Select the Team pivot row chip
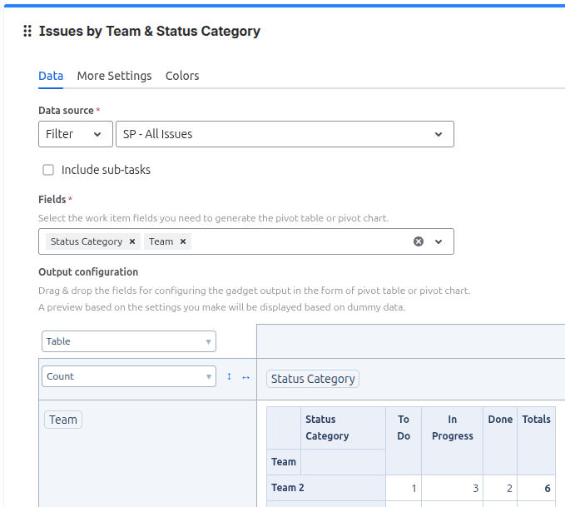Image resolution: width=565 pixels, height=507 pixels. pyautogui.click(x=63, y=420)
